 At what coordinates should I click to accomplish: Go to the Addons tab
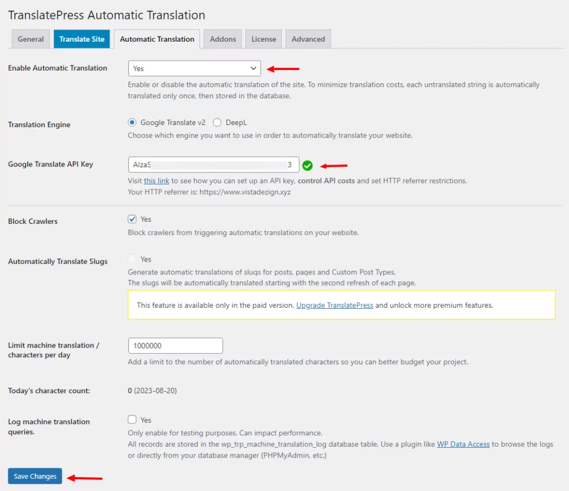point(223,39)
